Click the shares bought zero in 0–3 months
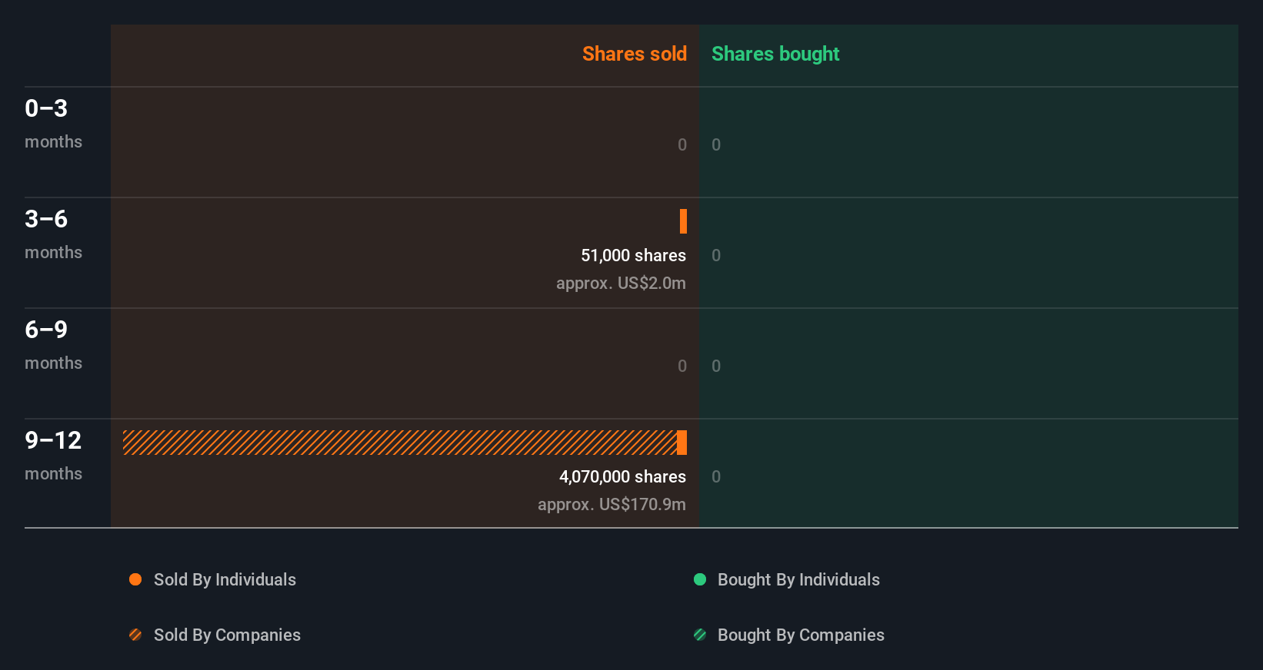The height and width of the screenshot is (670, 1263). pyautogui.click(x=716, y=144)
